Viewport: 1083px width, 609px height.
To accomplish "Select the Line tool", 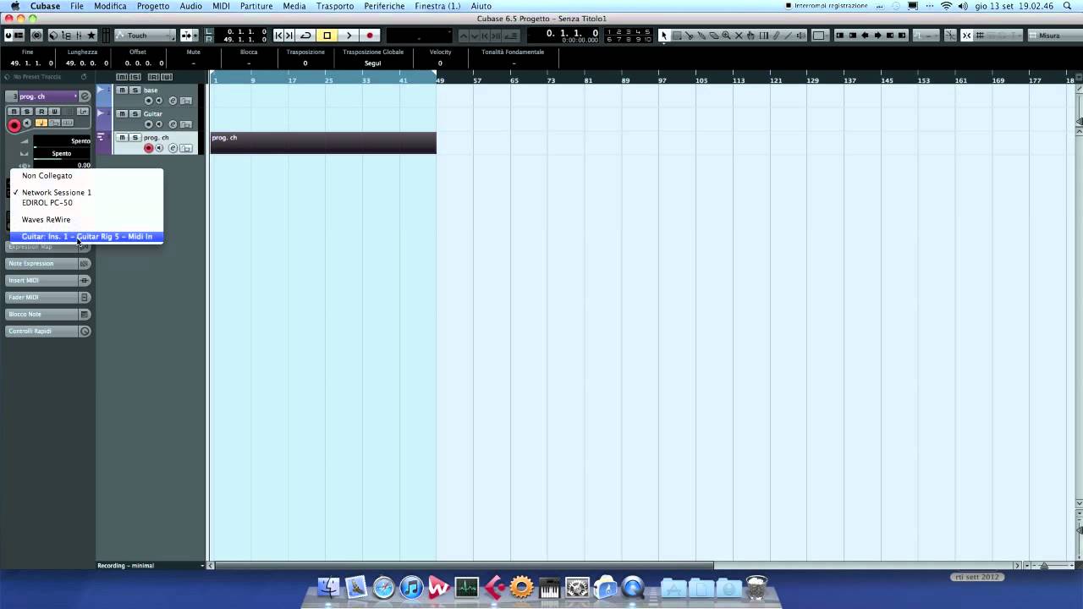I will [x=788, y=36].
